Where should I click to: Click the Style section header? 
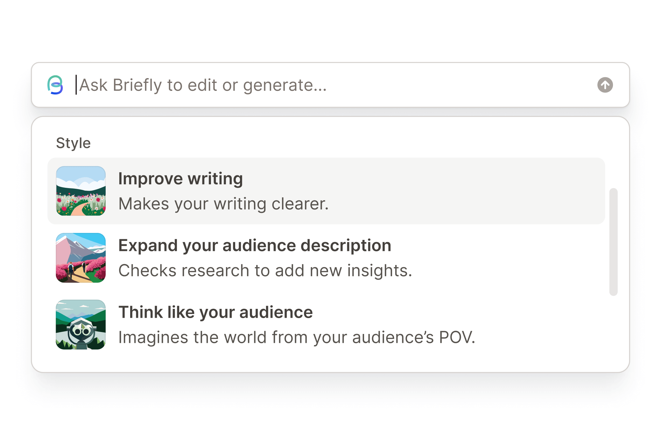pyautogui.click(x=73, y=143)
